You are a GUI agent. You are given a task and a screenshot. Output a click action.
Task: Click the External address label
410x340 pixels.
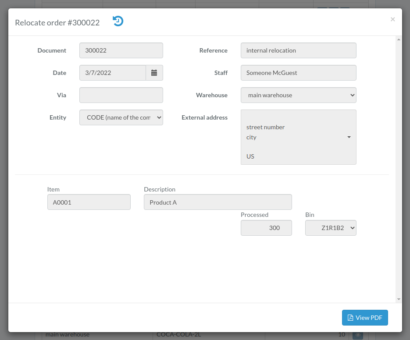[x=204, y=117]
